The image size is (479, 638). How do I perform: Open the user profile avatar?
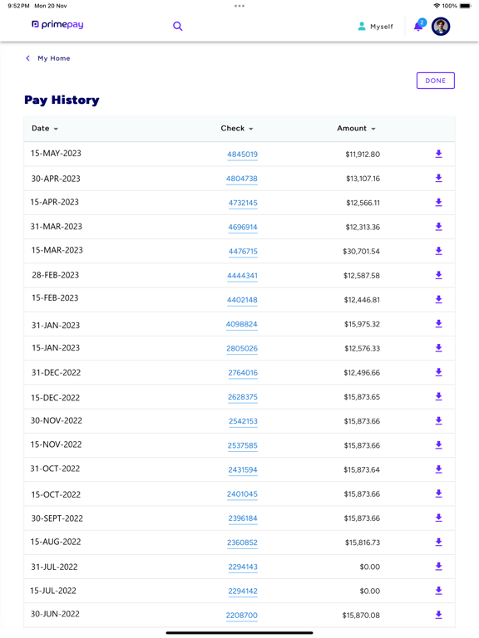pos(441,27)
